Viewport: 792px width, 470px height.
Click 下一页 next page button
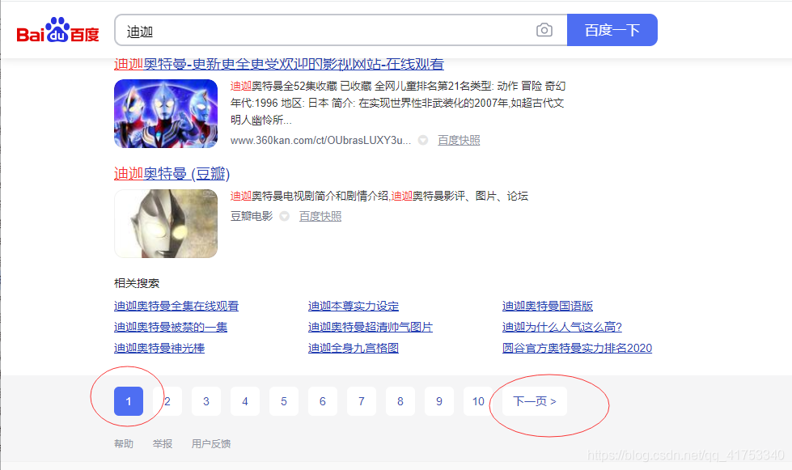click(x=535, y=401)
